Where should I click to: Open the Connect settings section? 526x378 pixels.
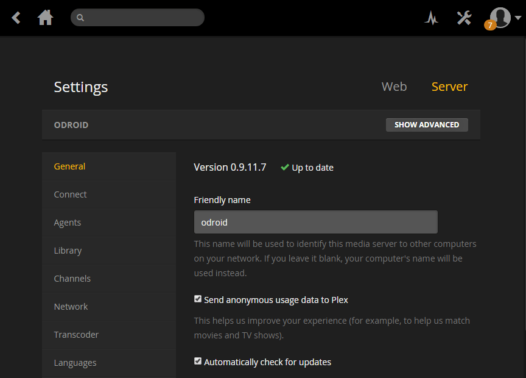click(x=71, y=194)
